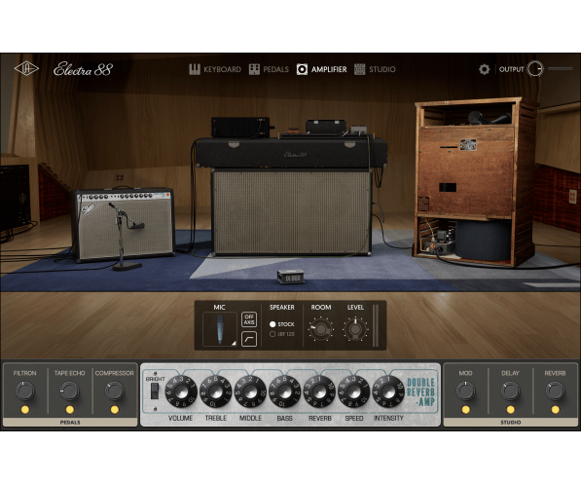Screen dimensions: 581x484
Task: Click the Studio section label bar
Action: coord(511,422)
